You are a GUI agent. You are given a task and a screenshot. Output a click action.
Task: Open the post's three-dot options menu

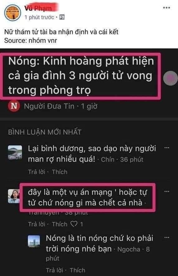166,8
